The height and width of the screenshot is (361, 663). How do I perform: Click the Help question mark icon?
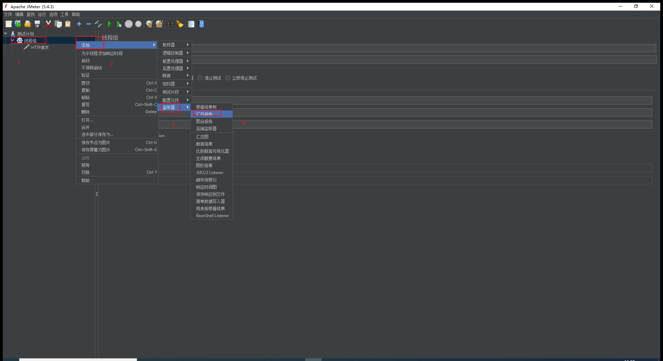(201, 24)
